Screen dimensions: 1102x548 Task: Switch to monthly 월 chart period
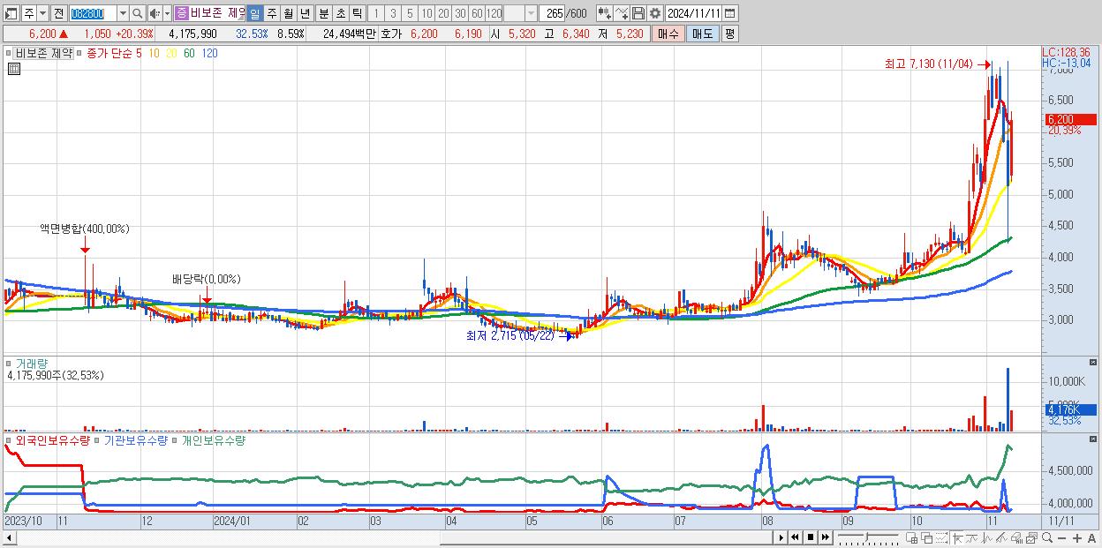[288, 14]
